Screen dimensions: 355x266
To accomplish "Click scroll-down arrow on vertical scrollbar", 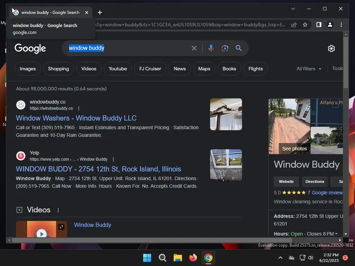I will pyautogui.click(x=346, y=234).
